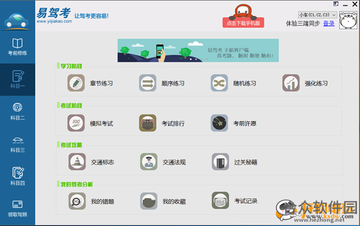360x226 pixels.
Task: Click the 交通标志 text label
Action: click(x=103, y=162)
